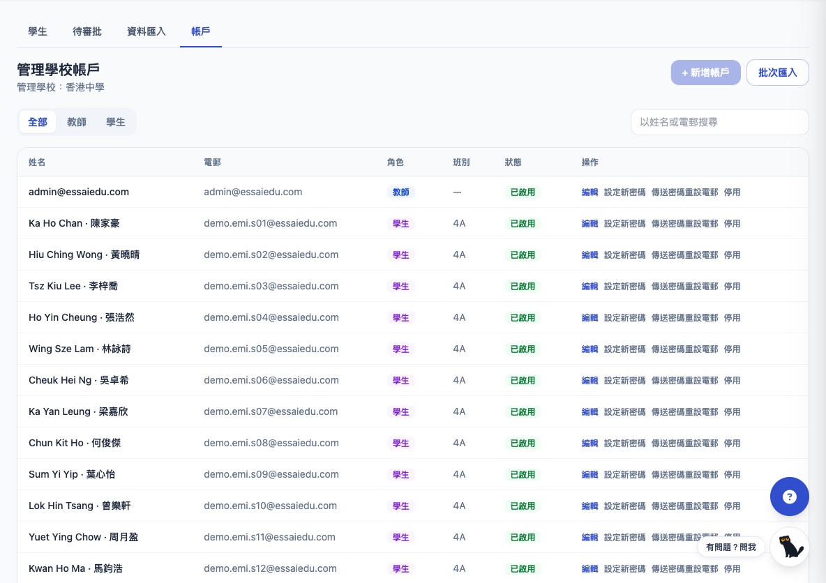The height and width of the screenshot is (583, 826).
Task: Set new password for admin@essaiedu.com
Action: [625, 192]
